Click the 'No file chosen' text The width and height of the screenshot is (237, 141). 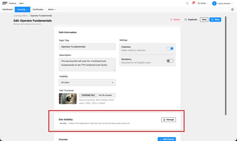[x=105, y=95]
